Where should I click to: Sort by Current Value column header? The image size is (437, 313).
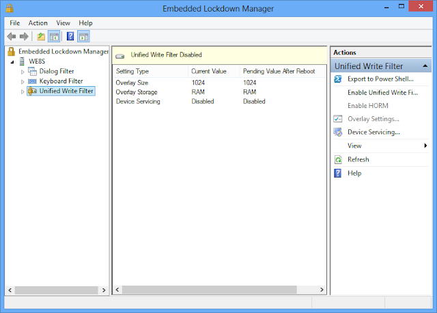[x=214, y=71]
